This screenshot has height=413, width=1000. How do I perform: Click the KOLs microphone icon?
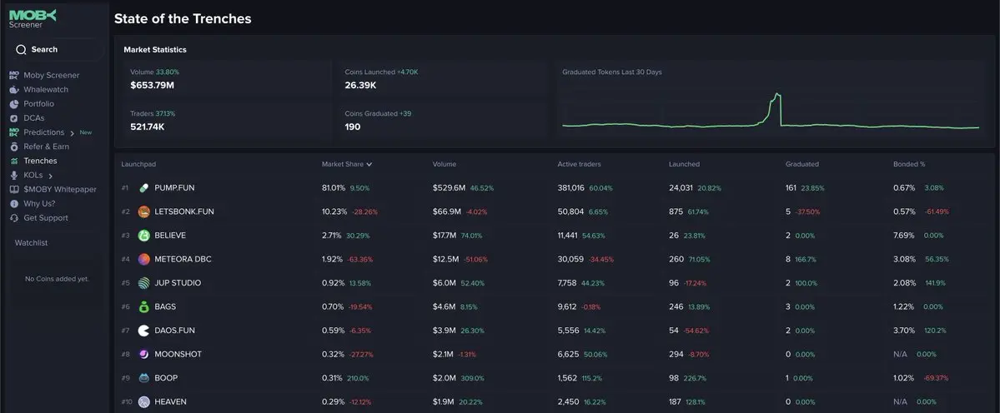pyautogui.click(x=14, y=175)
